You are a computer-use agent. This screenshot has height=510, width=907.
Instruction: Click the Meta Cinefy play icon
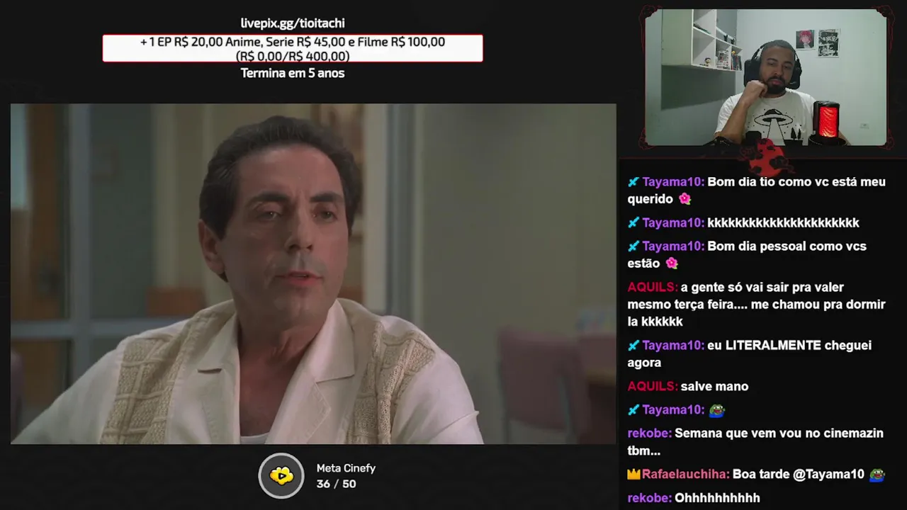click(x=281, y=476)
